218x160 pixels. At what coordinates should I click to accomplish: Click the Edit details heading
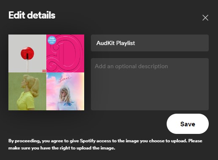click(x=32, y=15)
